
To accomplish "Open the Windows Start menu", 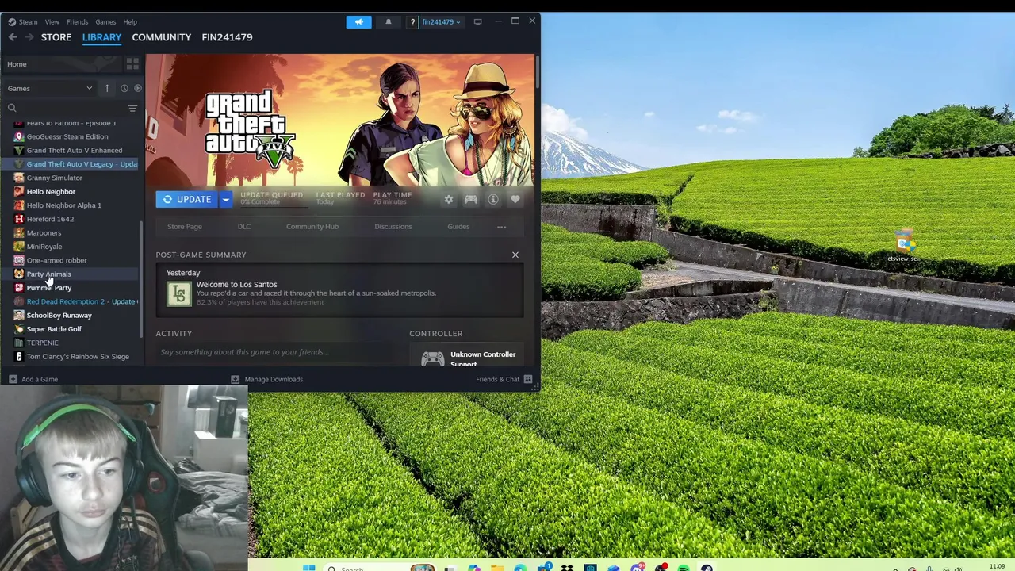I will pyautogui.click(x=308, y=567).
